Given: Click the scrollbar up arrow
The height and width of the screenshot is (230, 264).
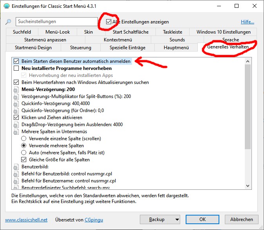Looking at the screenshot, I should click(x=248, y=61).
